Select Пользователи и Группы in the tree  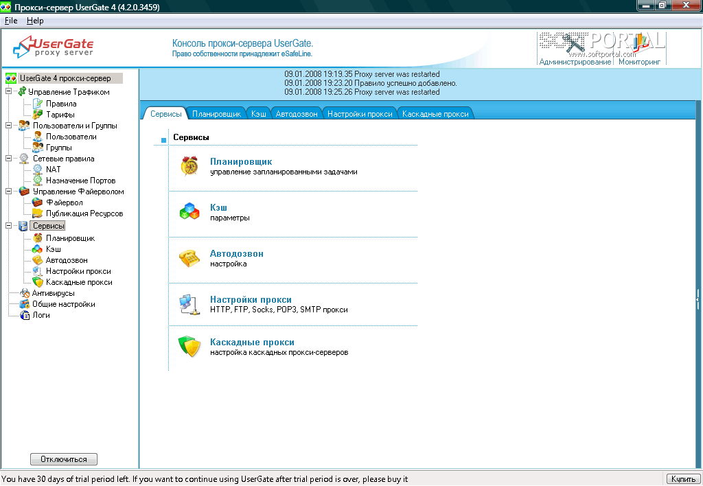click(75, 126)
